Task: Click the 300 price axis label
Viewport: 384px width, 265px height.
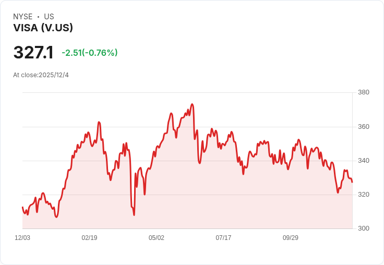Action: [364, 228]
